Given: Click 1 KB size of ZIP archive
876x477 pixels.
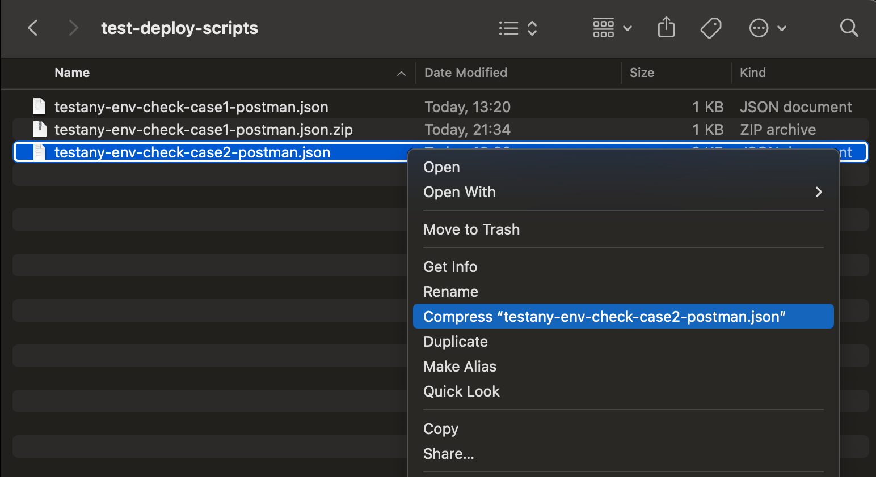Looking at the screenshot, I should (708, 130).
